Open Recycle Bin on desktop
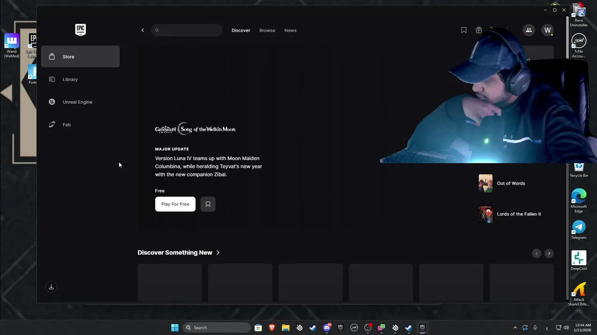 (579, 170)
